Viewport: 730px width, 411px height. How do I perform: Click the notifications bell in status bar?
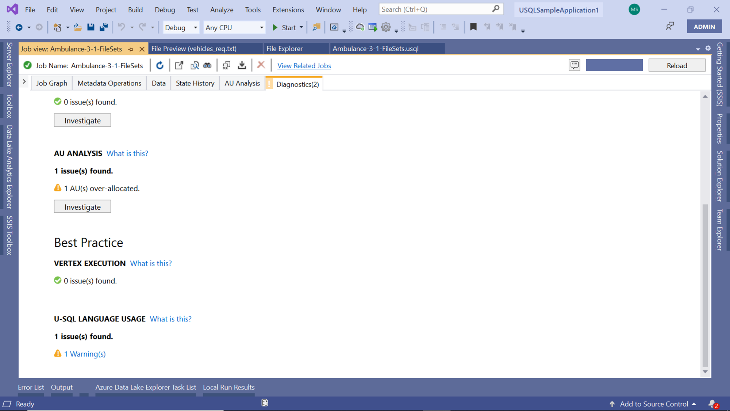(712, 404)
